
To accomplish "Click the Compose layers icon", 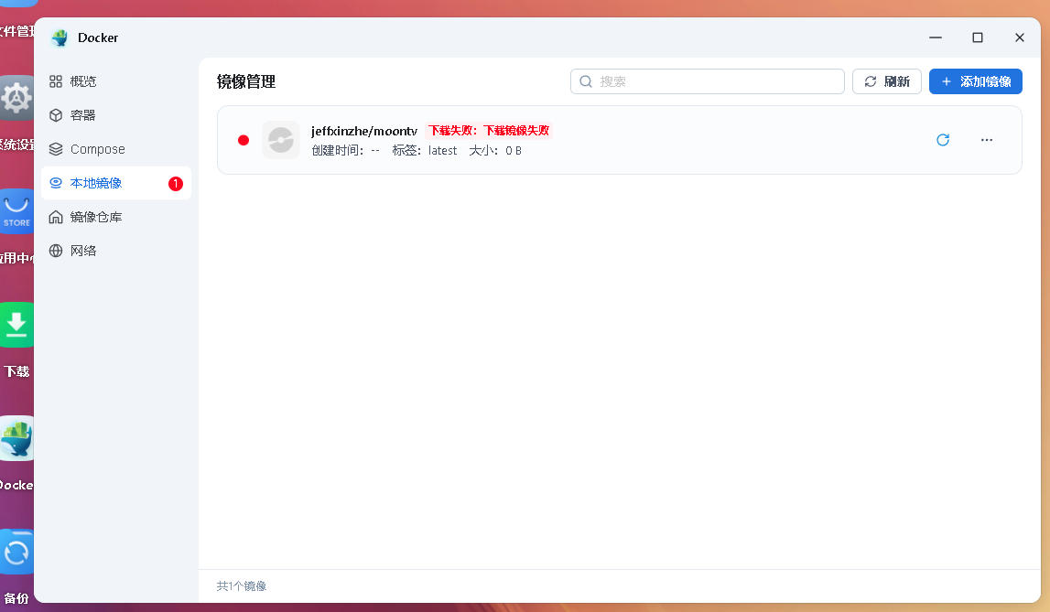I will click(x=56, y=149).
